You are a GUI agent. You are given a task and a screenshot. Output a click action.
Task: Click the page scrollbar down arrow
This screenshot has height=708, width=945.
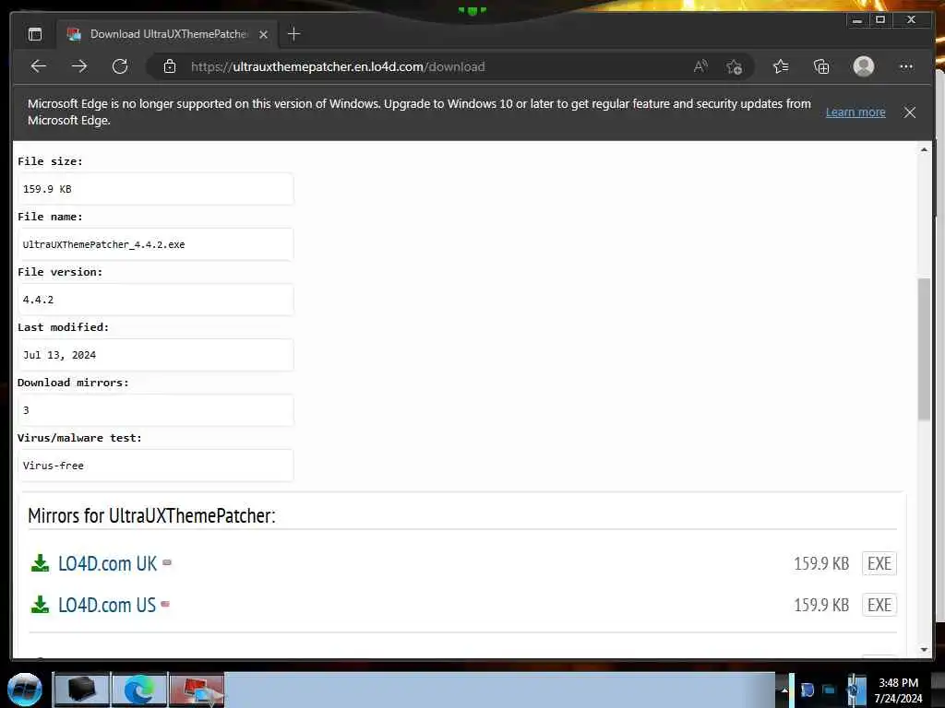tap(924, 650)
